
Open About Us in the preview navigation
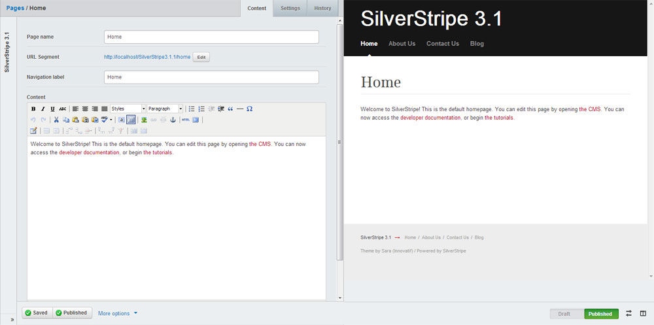[x=402, y=43]
